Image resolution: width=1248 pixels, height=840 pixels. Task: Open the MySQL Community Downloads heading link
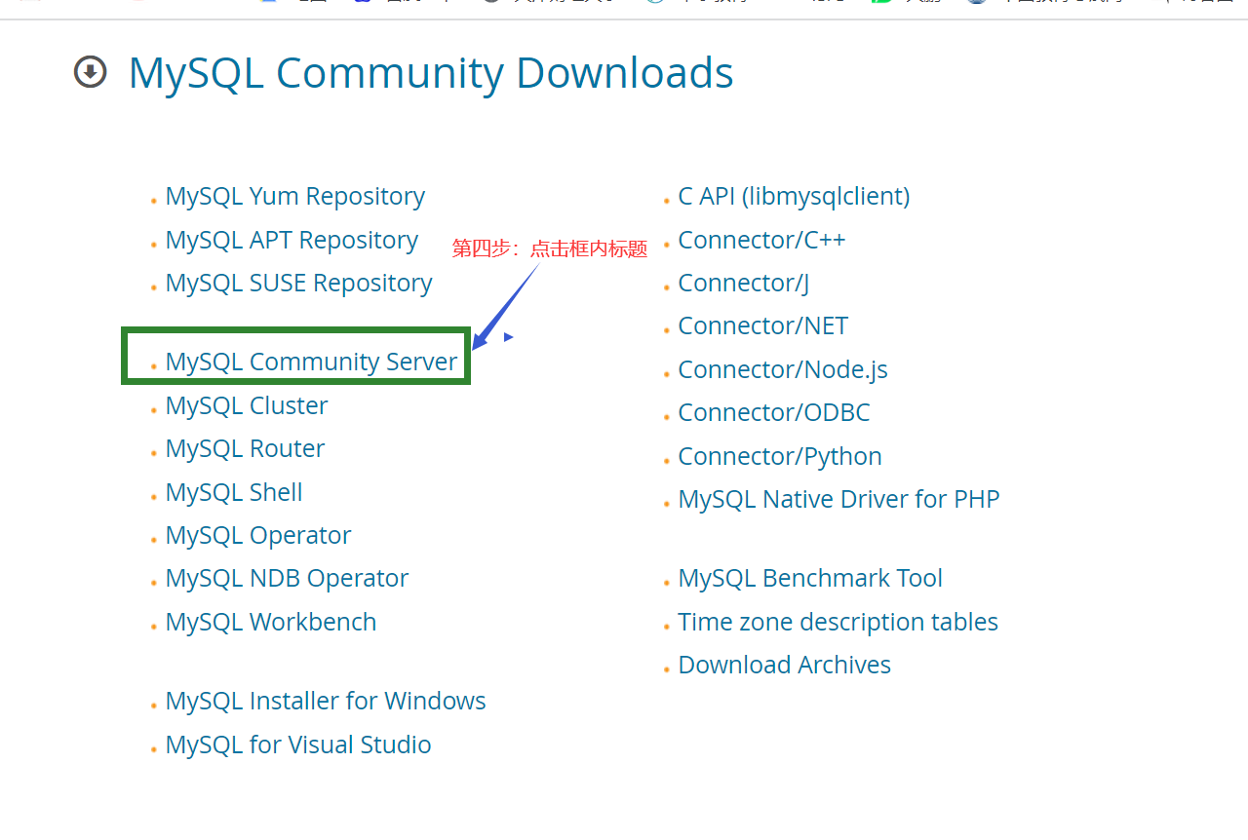click(x=431, y=74)
